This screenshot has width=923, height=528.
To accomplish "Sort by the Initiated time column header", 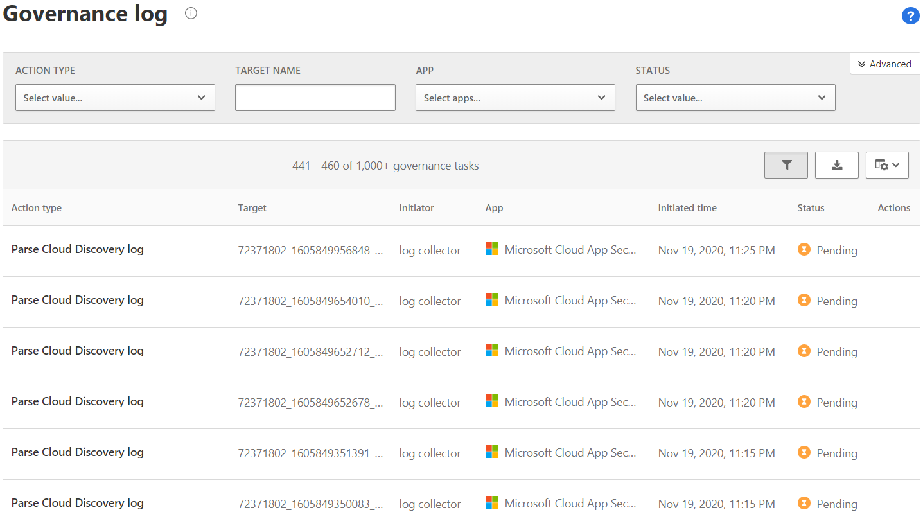I will click(x=687, y=207).
